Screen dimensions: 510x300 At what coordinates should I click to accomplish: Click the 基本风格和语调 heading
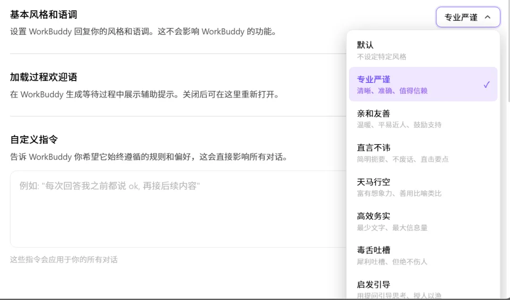click(43, 15)
